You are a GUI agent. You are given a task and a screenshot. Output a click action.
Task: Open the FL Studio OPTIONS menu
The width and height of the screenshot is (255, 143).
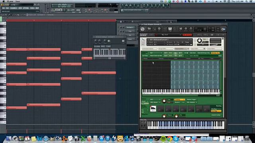[x=26, y=8]
